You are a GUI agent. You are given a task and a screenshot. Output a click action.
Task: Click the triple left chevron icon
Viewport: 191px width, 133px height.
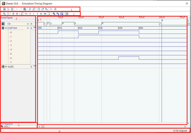tap(26, 14)
